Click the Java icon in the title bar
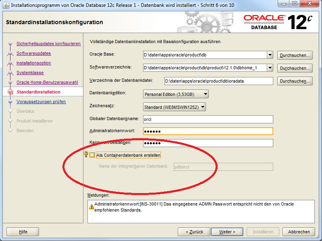322x241 pixels. tap(5, 6)
